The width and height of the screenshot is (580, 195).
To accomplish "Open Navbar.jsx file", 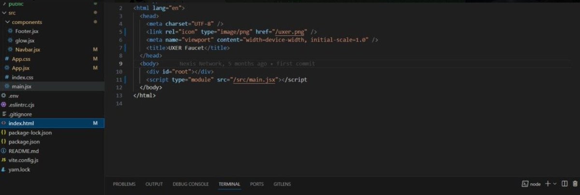I will pyautogui.click(x=52, y=49).
